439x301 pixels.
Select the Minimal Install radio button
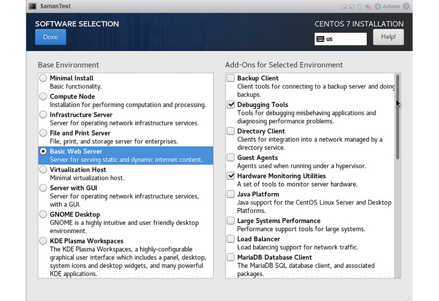(x=43, y=78)
